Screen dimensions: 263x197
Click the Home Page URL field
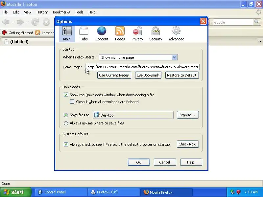[142, 67]
